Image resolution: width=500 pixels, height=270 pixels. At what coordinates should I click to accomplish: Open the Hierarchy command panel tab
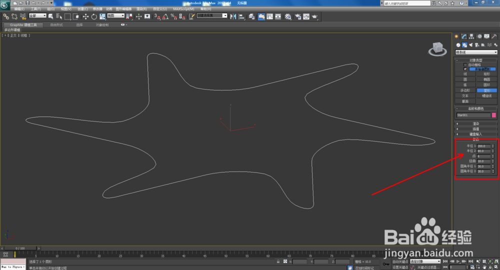click(x=471, y=36)
